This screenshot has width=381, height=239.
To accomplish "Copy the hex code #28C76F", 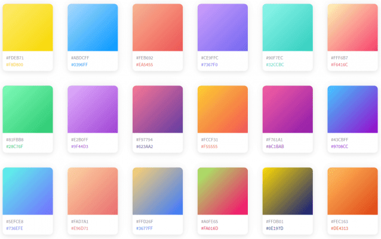I will pos(14,146).
